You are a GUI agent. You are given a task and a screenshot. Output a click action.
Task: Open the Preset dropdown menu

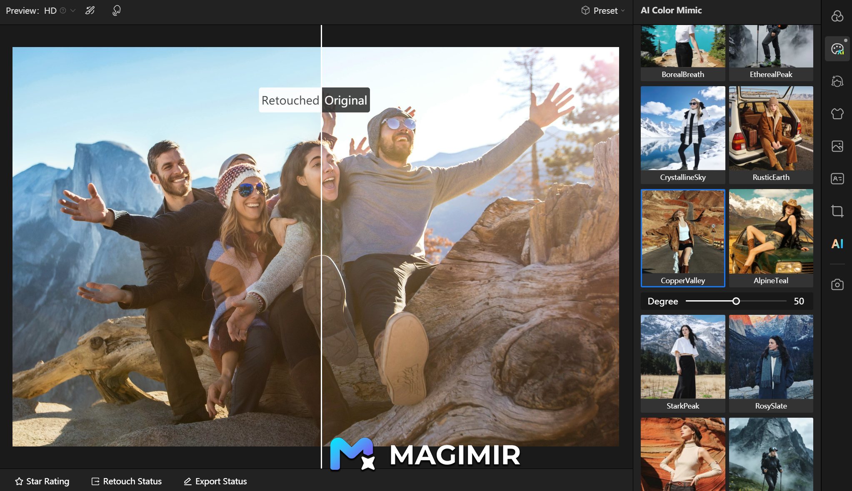[603, 11]
